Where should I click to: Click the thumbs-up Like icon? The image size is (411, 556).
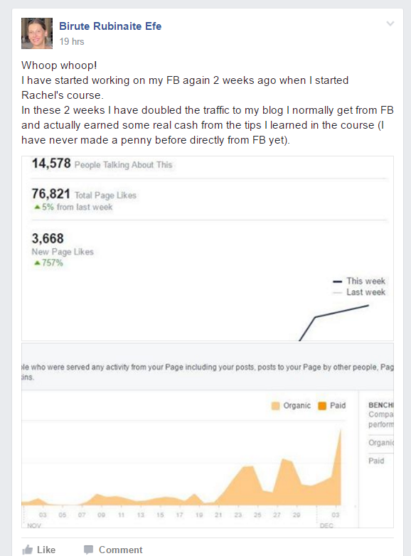[27, 550]
